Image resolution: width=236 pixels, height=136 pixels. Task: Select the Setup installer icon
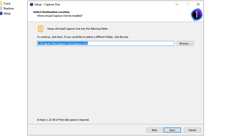click(1, 13)
